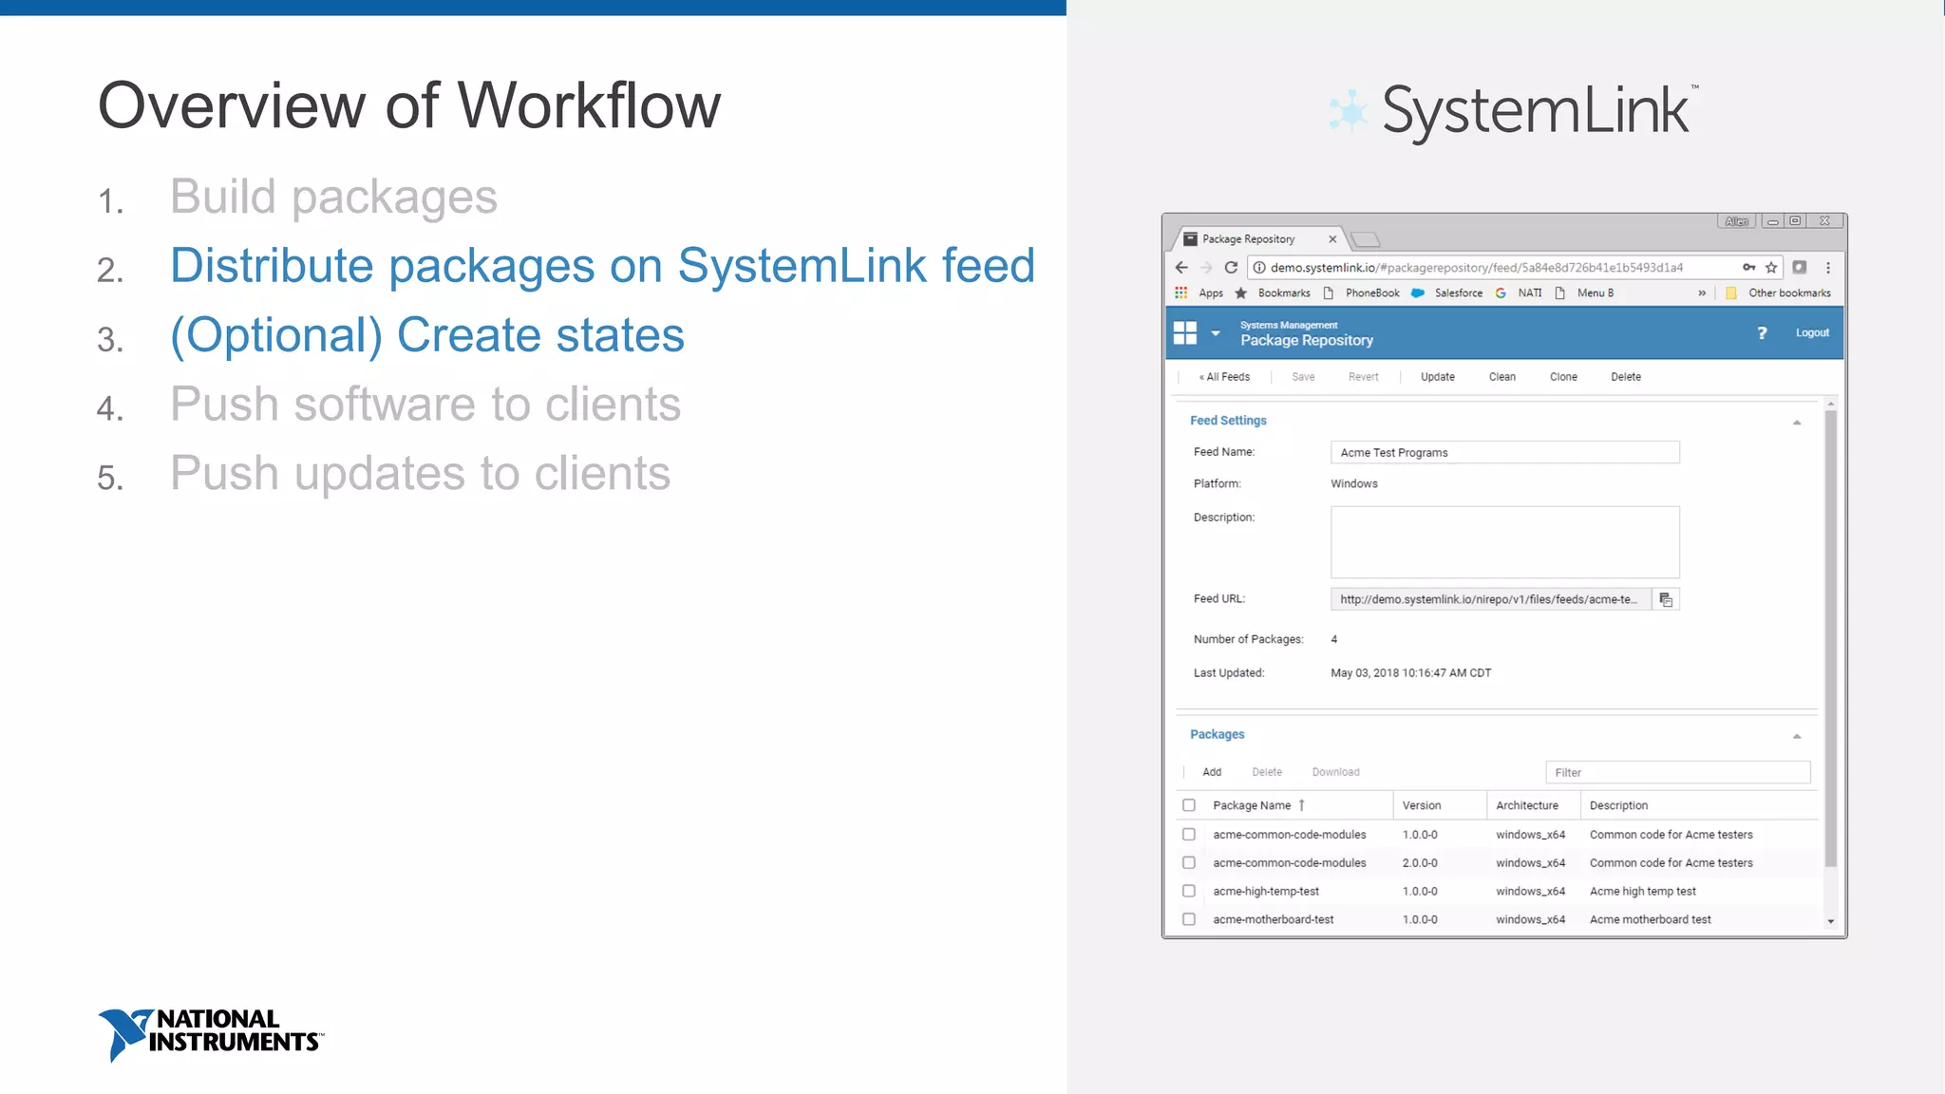Click 'Acme motherboard test' description
This screenshot has width=1945, height=1094.
pyautogui.click(x=1650, y=919)
